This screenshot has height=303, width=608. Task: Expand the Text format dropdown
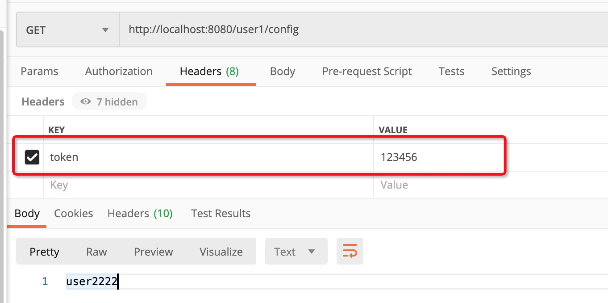coord(296,252)
